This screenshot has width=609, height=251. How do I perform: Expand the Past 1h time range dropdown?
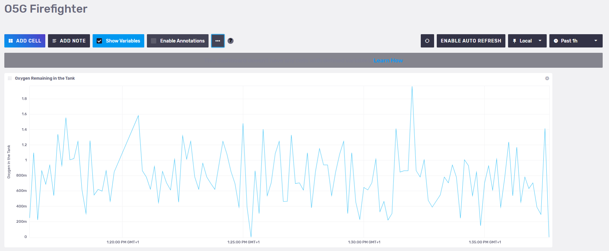tap(576, 41)
